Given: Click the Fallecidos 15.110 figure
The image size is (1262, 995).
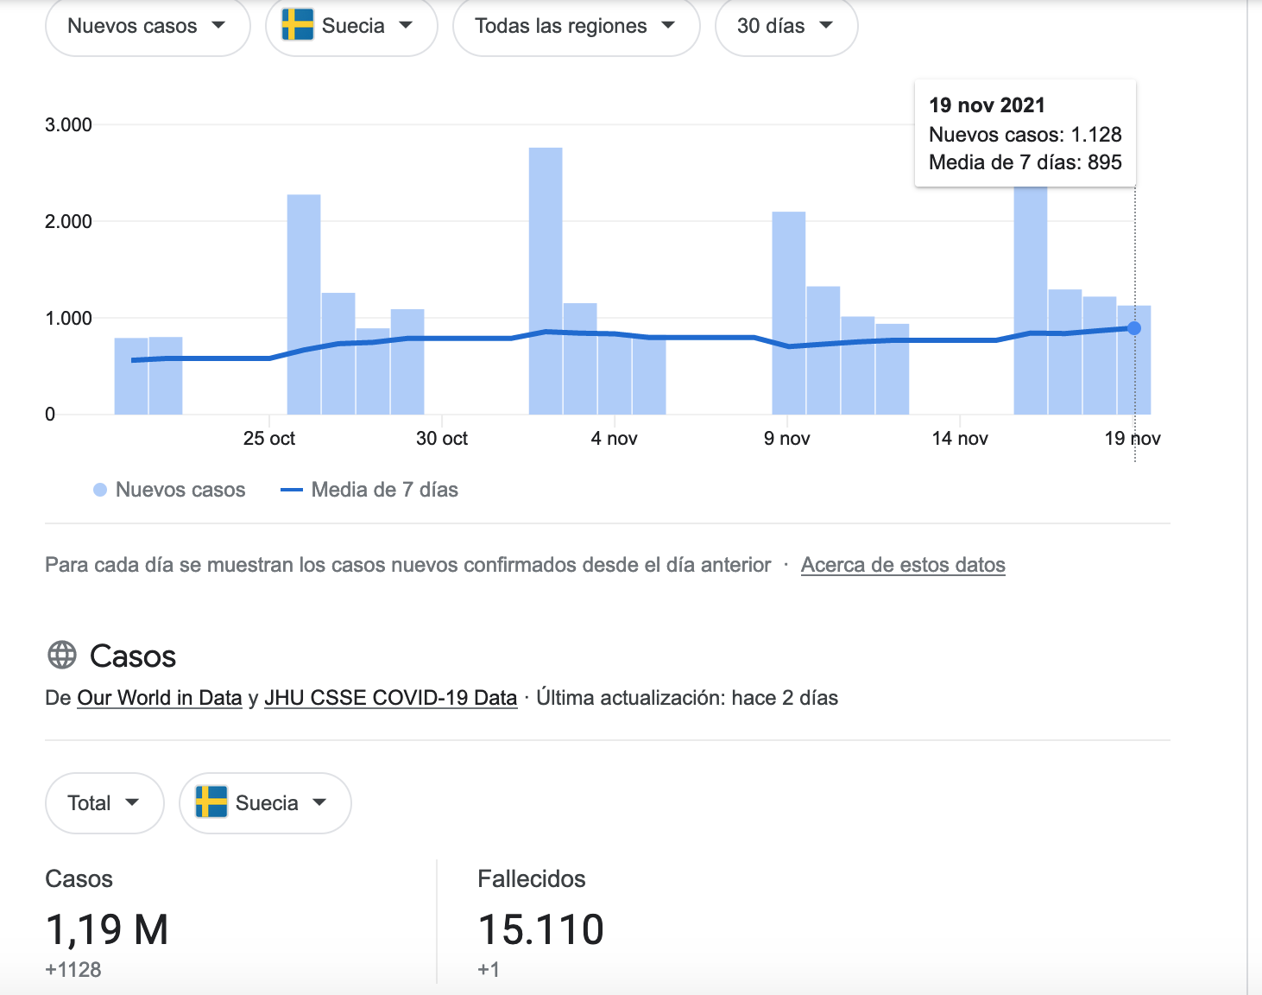Looking at the screenshot, I should pyautogui.click(x=541, y=930).
